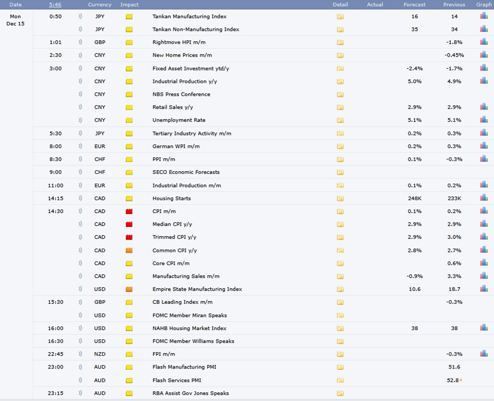Click the Currency column header
Screen dimensions: 494x401
100,5
